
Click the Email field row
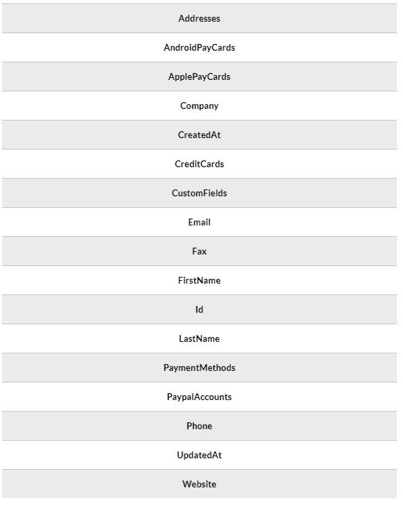point(199,222)
